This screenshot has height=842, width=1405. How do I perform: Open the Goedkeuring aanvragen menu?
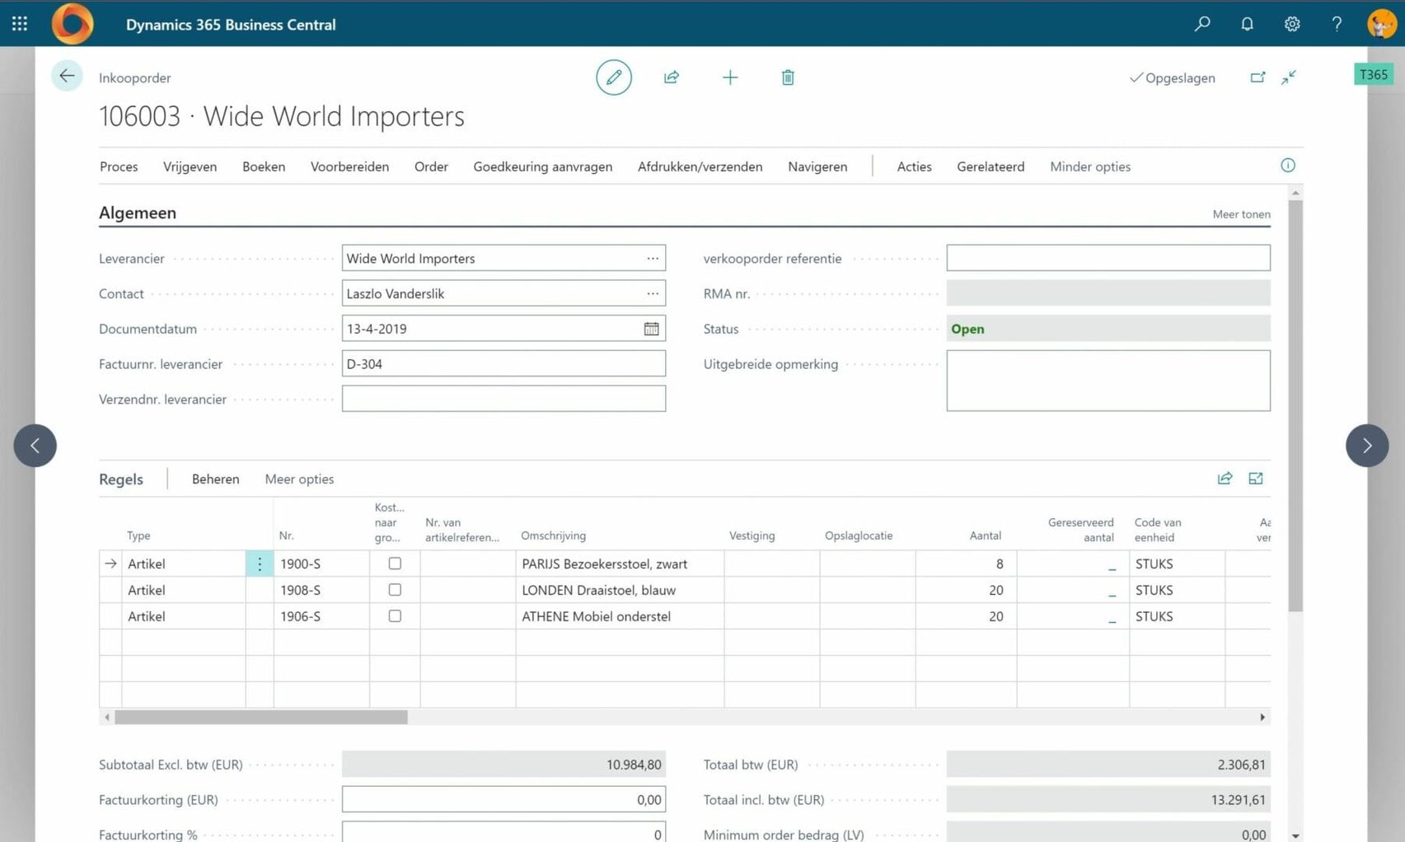click(542, 166)
